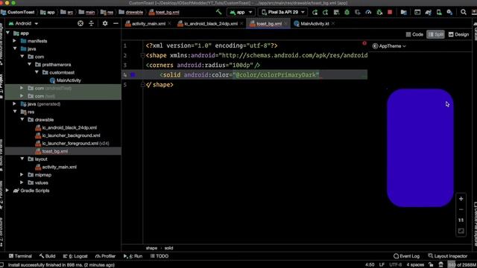
Task: Click the apply changes and restart icon
Action: click(326, 13)
